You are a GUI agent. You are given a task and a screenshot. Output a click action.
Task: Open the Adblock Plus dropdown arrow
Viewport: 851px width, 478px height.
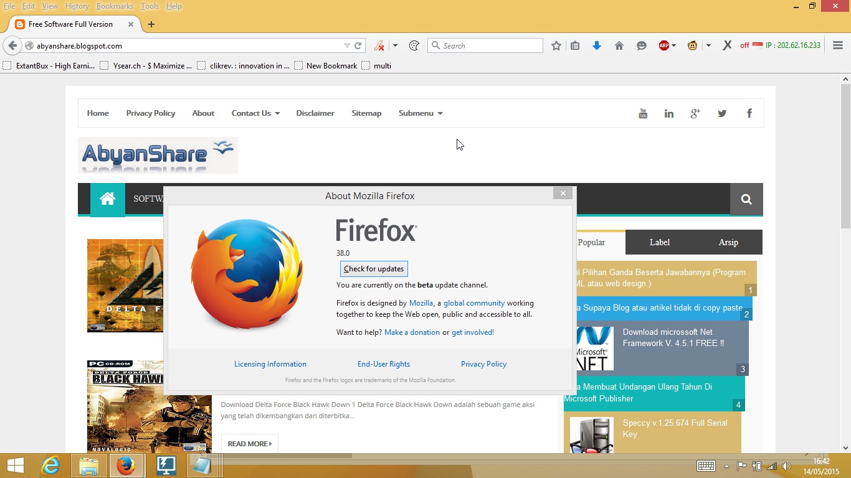point(673,45)
